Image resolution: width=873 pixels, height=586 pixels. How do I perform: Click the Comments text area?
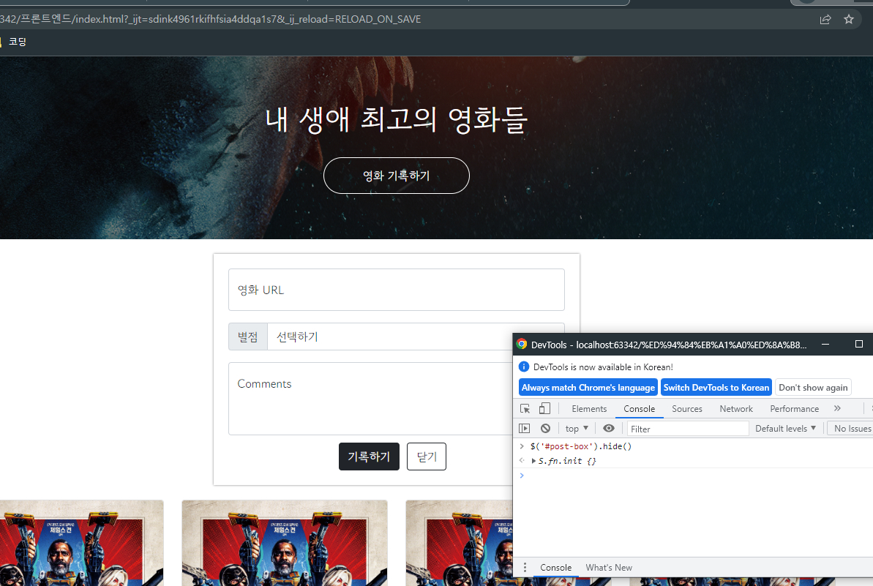(x=371, y=399)
